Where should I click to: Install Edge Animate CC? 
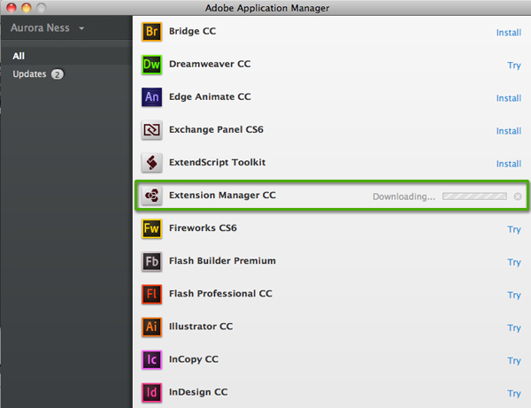coord(509,98)
